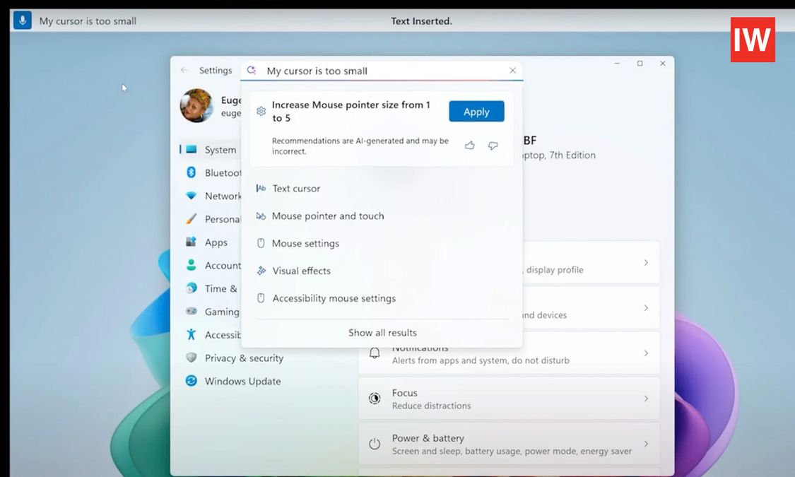The image size is (795, 477).
Task: Expand the Power & battery card
Action: pos(645,444)
